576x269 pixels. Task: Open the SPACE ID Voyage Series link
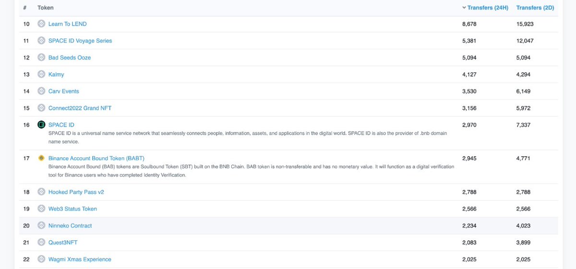80,41
